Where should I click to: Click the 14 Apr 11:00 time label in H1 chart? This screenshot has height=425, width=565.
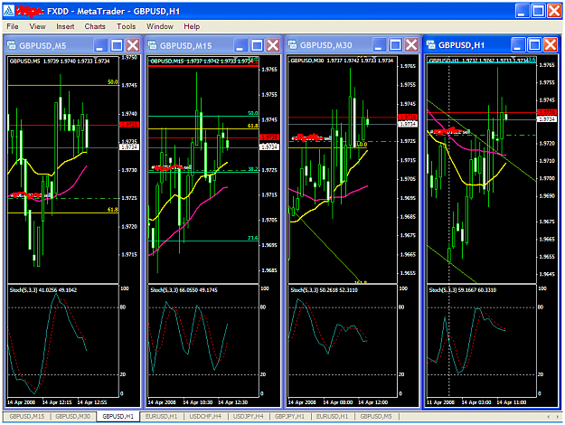pyautogui.click(x=512, y=402)
